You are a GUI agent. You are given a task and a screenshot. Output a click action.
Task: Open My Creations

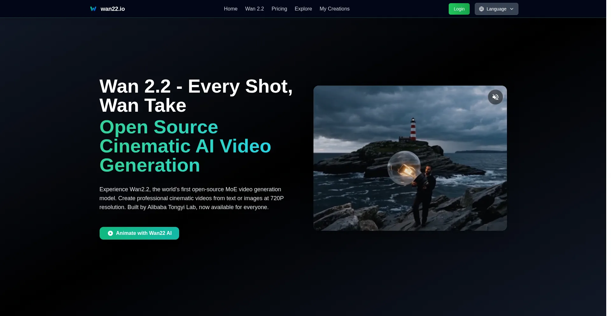pos(334,9)
